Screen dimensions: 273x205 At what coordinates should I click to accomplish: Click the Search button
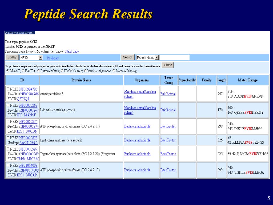coord(128,57)
